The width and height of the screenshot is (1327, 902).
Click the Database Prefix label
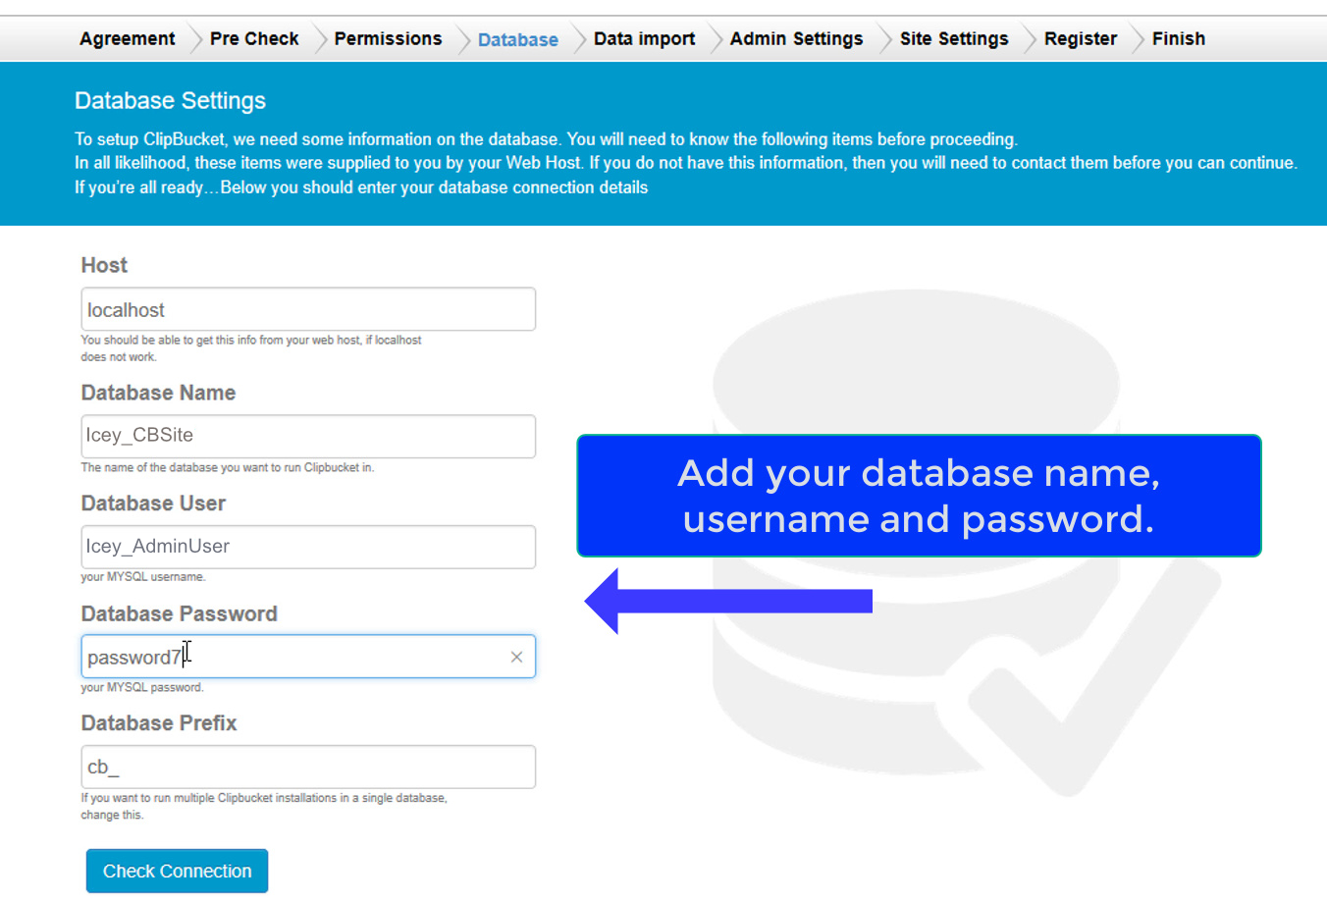159,723
